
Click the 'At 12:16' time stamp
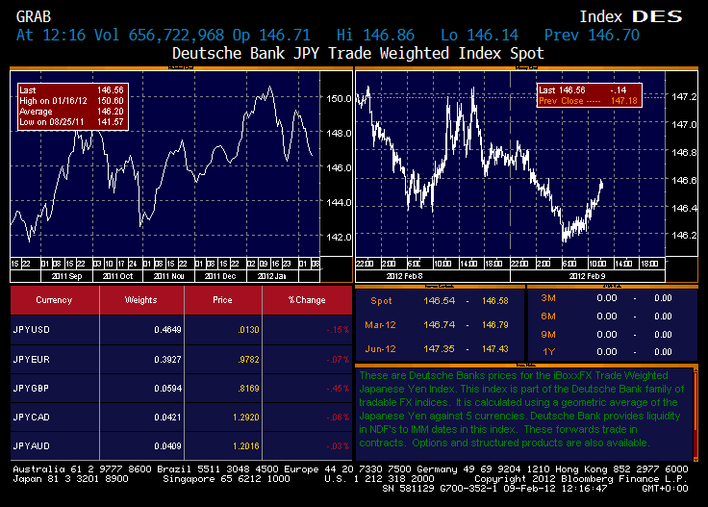click(51, 36)
